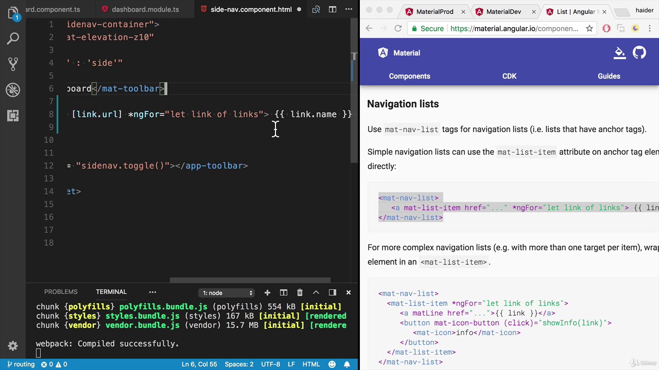
Task: Click Ln 6, Col 55 status item
Action: pos(199,364)
